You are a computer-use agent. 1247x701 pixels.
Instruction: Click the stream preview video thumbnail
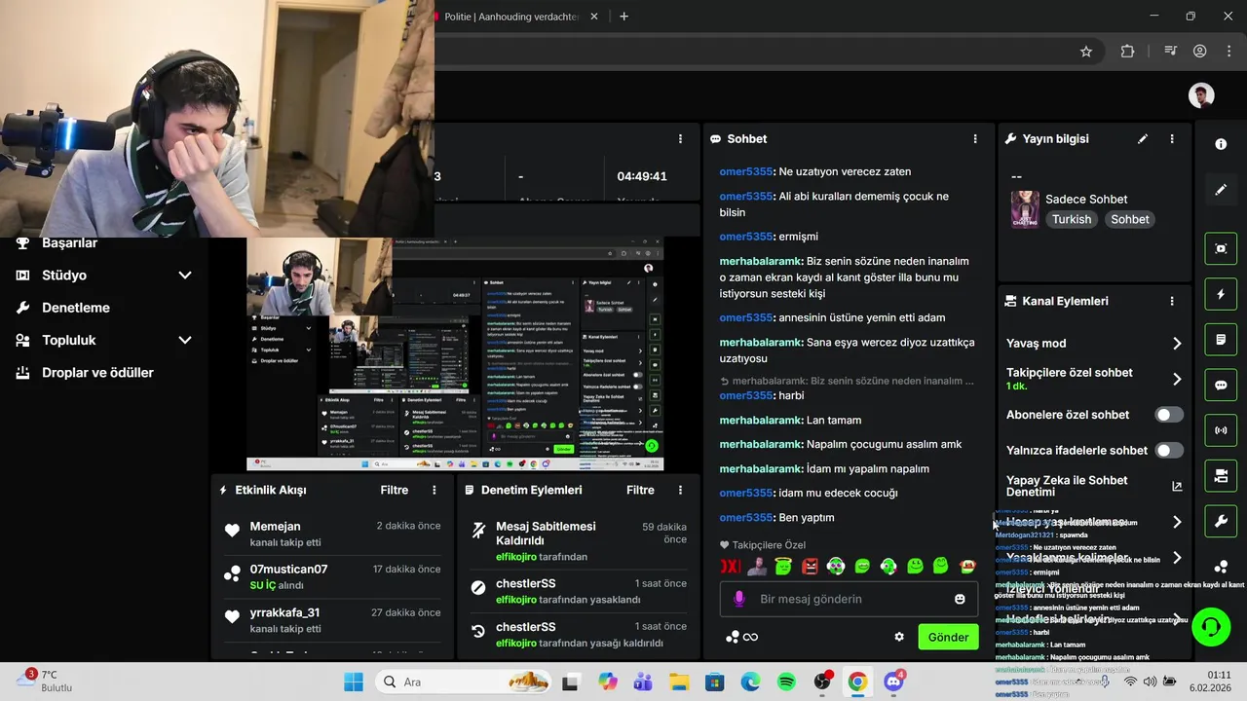coord(455,354)
